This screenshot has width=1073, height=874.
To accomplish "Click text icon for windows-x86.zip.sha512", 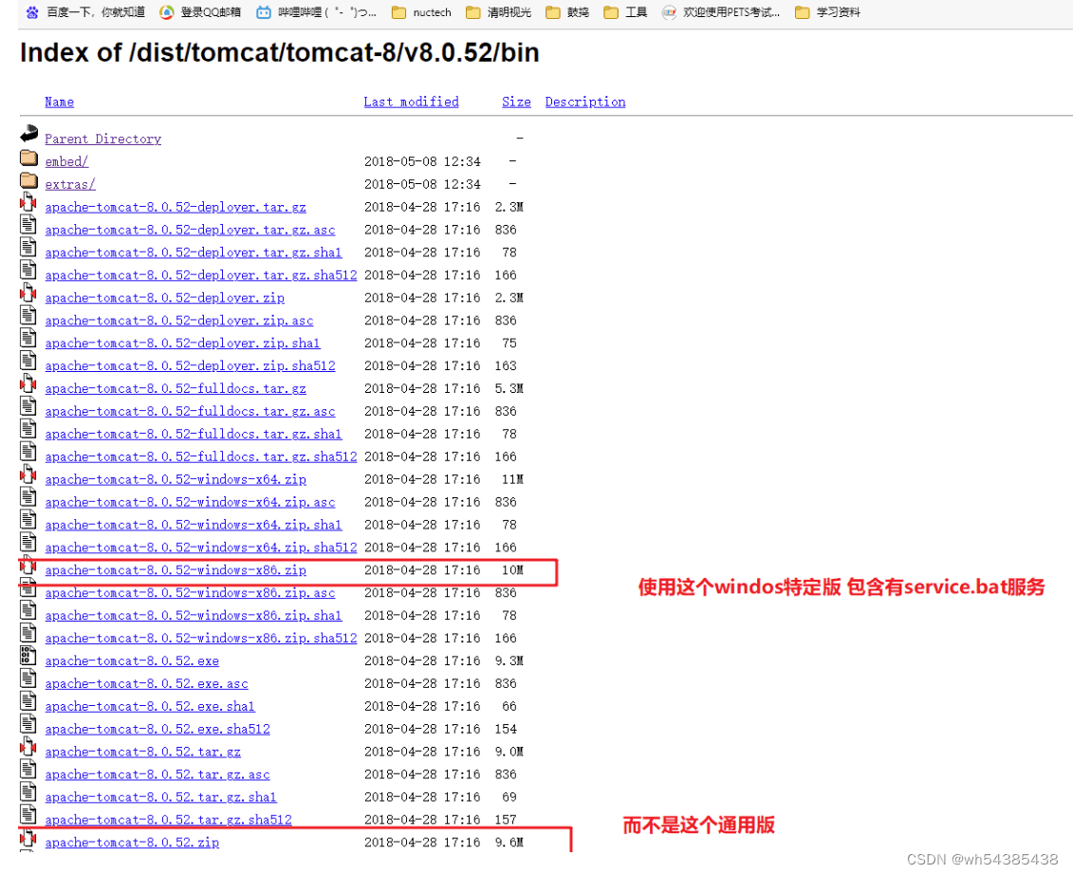I will 28,634.
